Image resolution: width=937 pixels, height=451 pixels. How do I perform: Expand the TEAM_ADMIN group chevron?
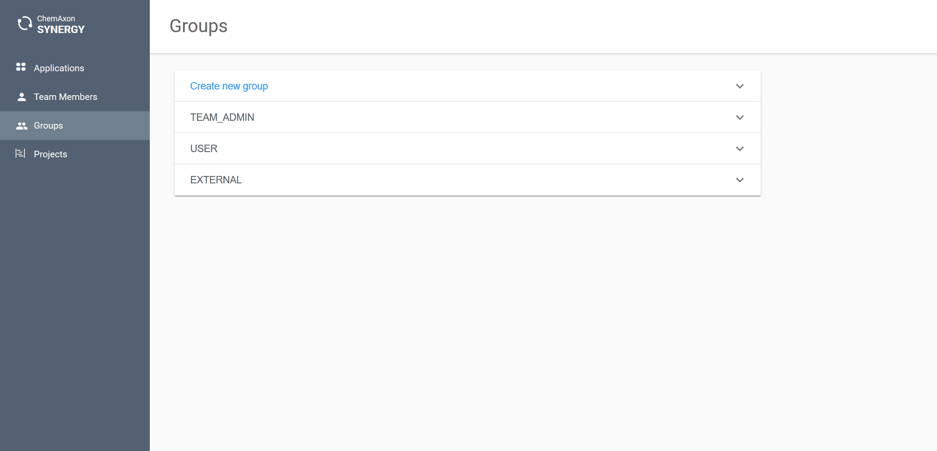pyautogui.click(x=740, y=117)
